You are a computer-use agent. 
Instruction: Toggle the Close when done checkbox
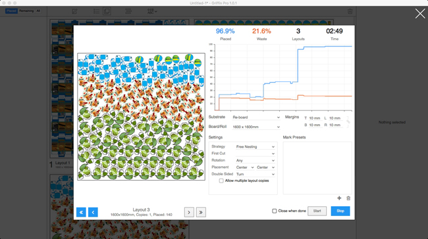pos(275,211)
